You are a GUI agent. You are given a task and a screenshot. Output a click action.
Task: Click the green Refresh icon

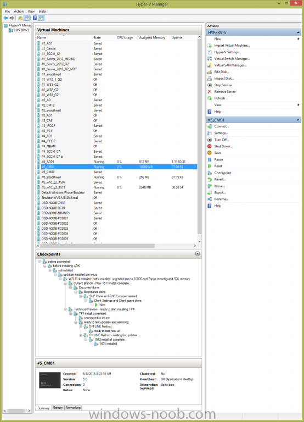[210, 98]
